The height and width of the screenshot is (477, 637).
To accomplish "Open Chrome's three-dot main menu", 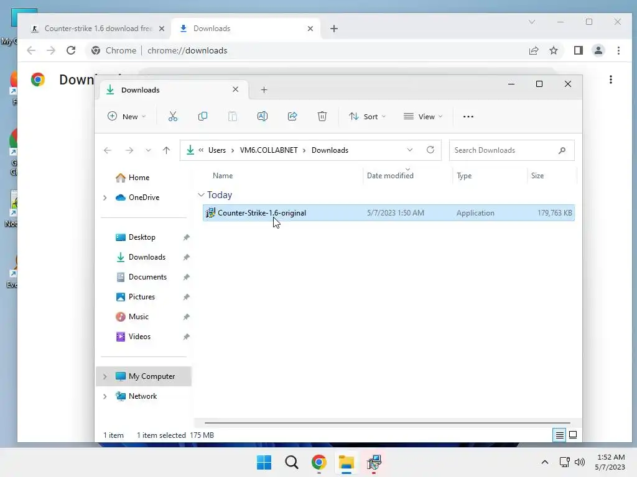I will pos(618,50).
